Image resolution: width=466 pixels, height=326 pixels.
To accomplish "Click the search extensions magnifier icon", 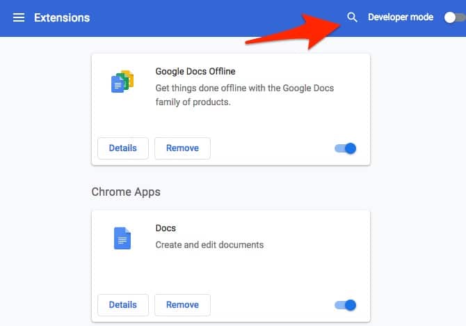I will (x=352, y=17).
